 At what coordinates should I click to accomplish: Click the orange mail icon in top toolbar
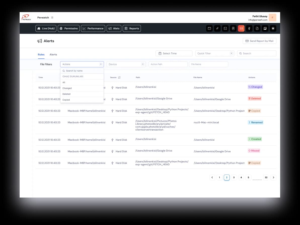[241, 28]
